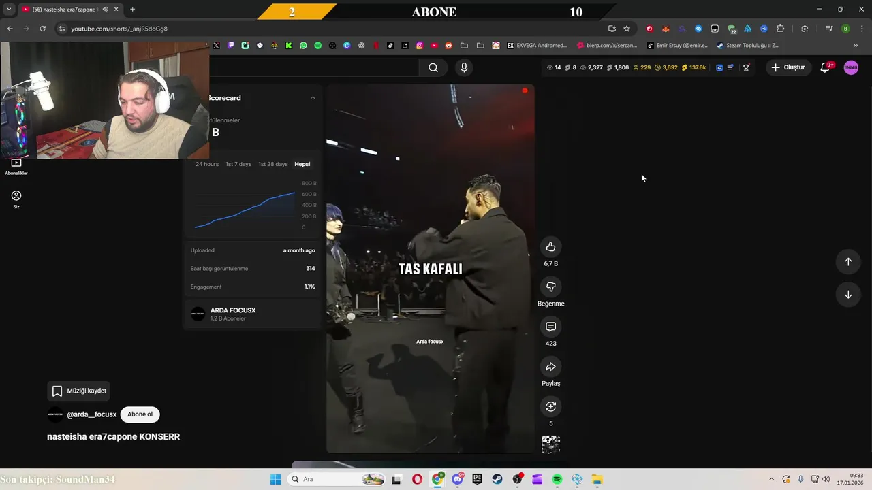Viewport: 872px width, 490px height.
Task: Open Chrome three-dot menu
Action: tap(861, 29)
